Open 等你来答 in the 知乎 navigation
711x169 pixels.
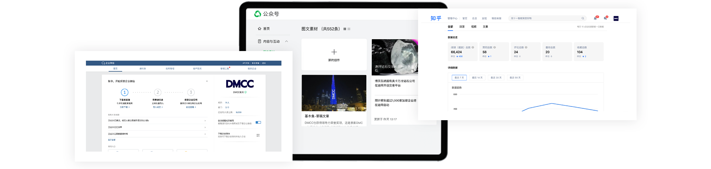(496, 18)
